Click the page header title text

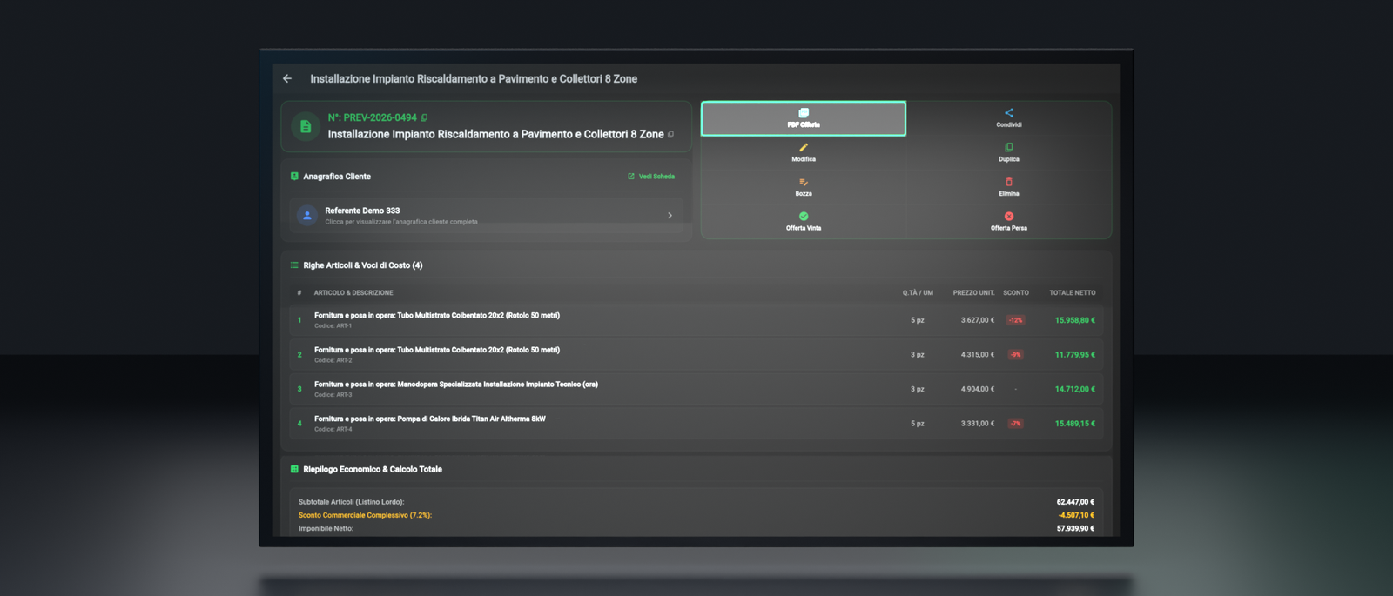(x=474, y=78)
